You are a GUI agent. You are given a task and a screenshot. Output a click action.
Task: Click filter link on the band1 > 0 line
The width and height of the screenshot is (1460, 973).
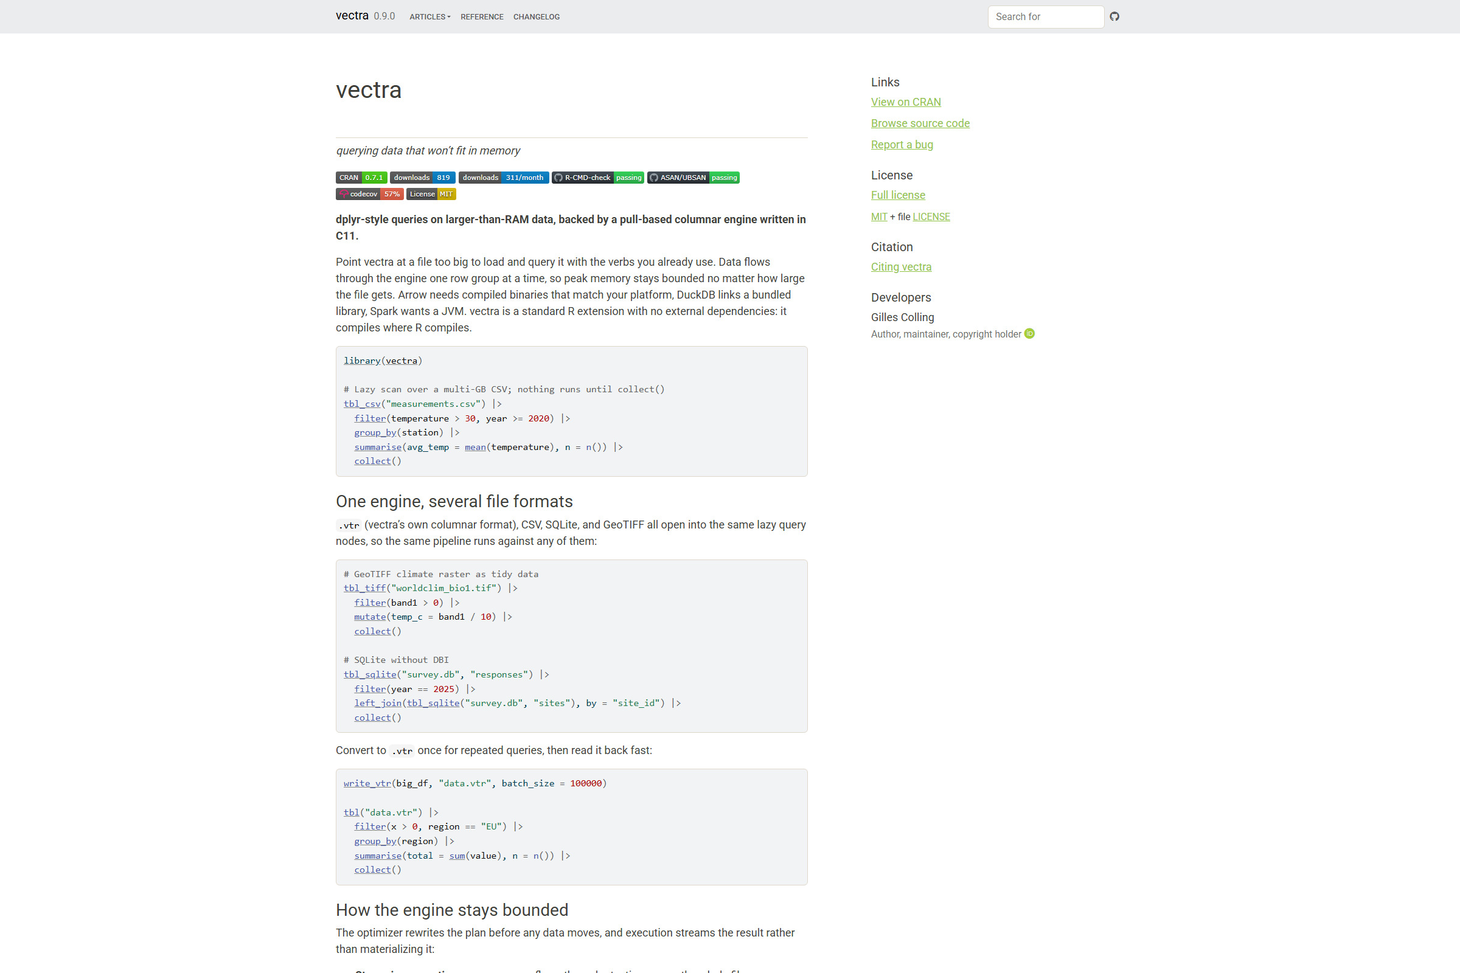coord(370,603)
